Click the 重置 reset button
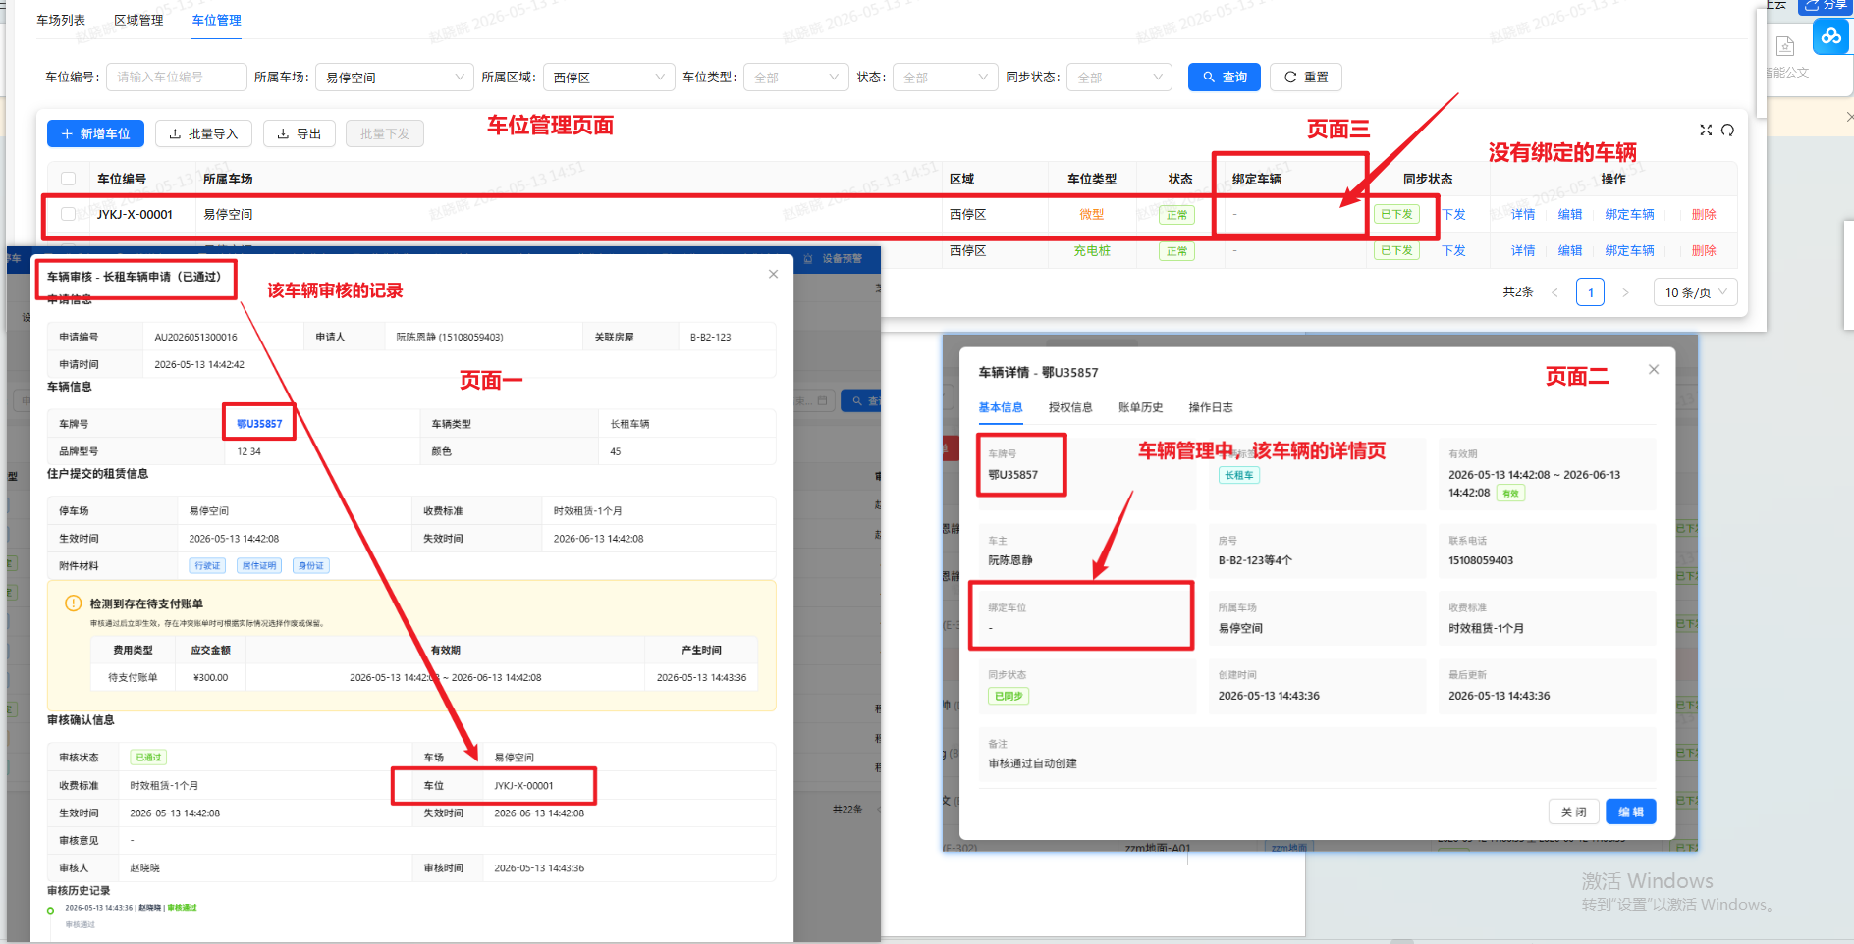1854x944 pixels. point(1306,77)
